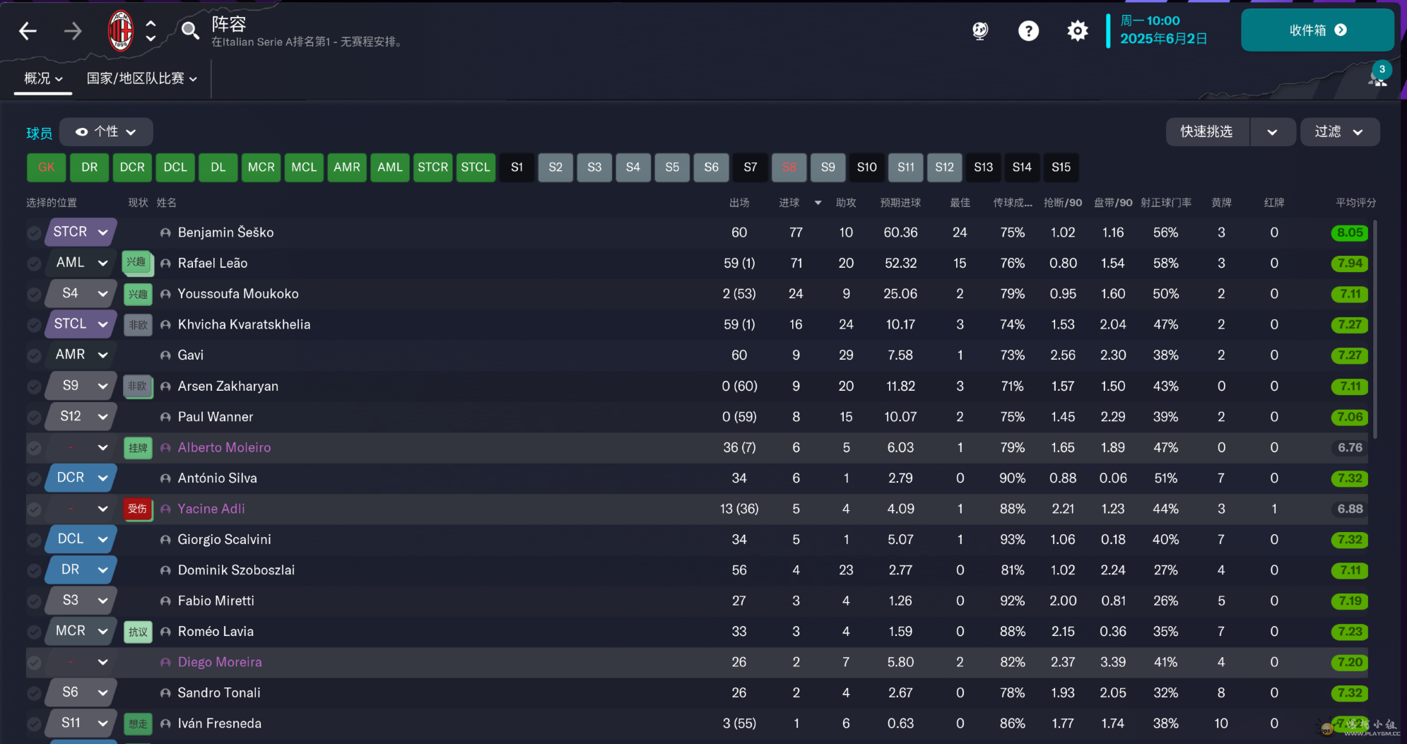Open the 概况 overview tab

43,78
